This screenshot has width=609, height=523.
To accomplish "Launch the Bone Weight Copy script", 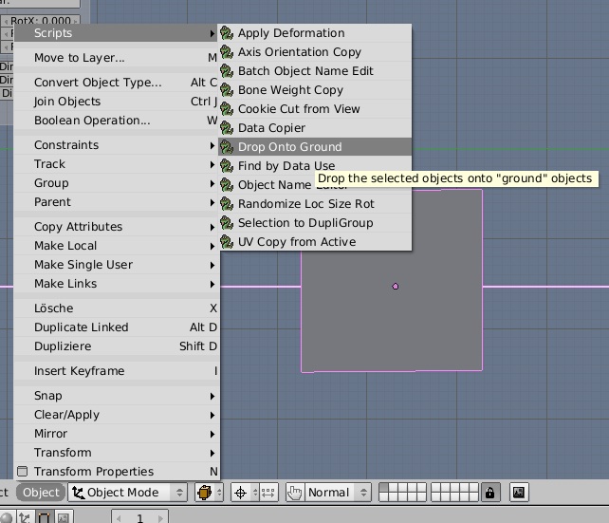I will pyautogui.click(x=315, y=90).
